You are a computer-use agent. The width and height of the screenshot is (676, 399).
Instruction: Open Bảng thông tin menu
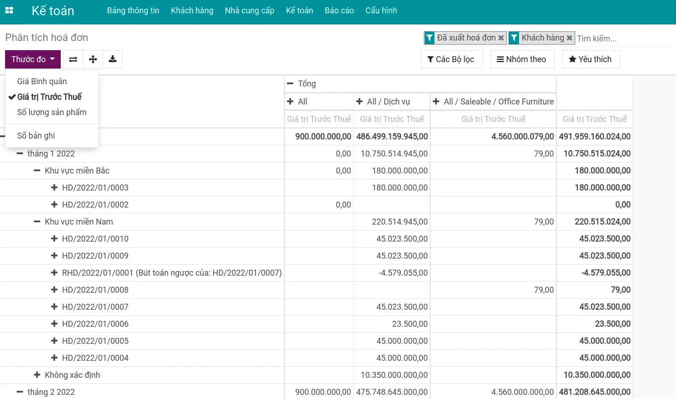click(x=133, y=11)
